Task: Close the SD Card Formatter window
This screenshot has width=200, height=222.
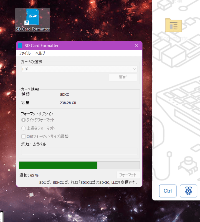Action: [136, 46]
